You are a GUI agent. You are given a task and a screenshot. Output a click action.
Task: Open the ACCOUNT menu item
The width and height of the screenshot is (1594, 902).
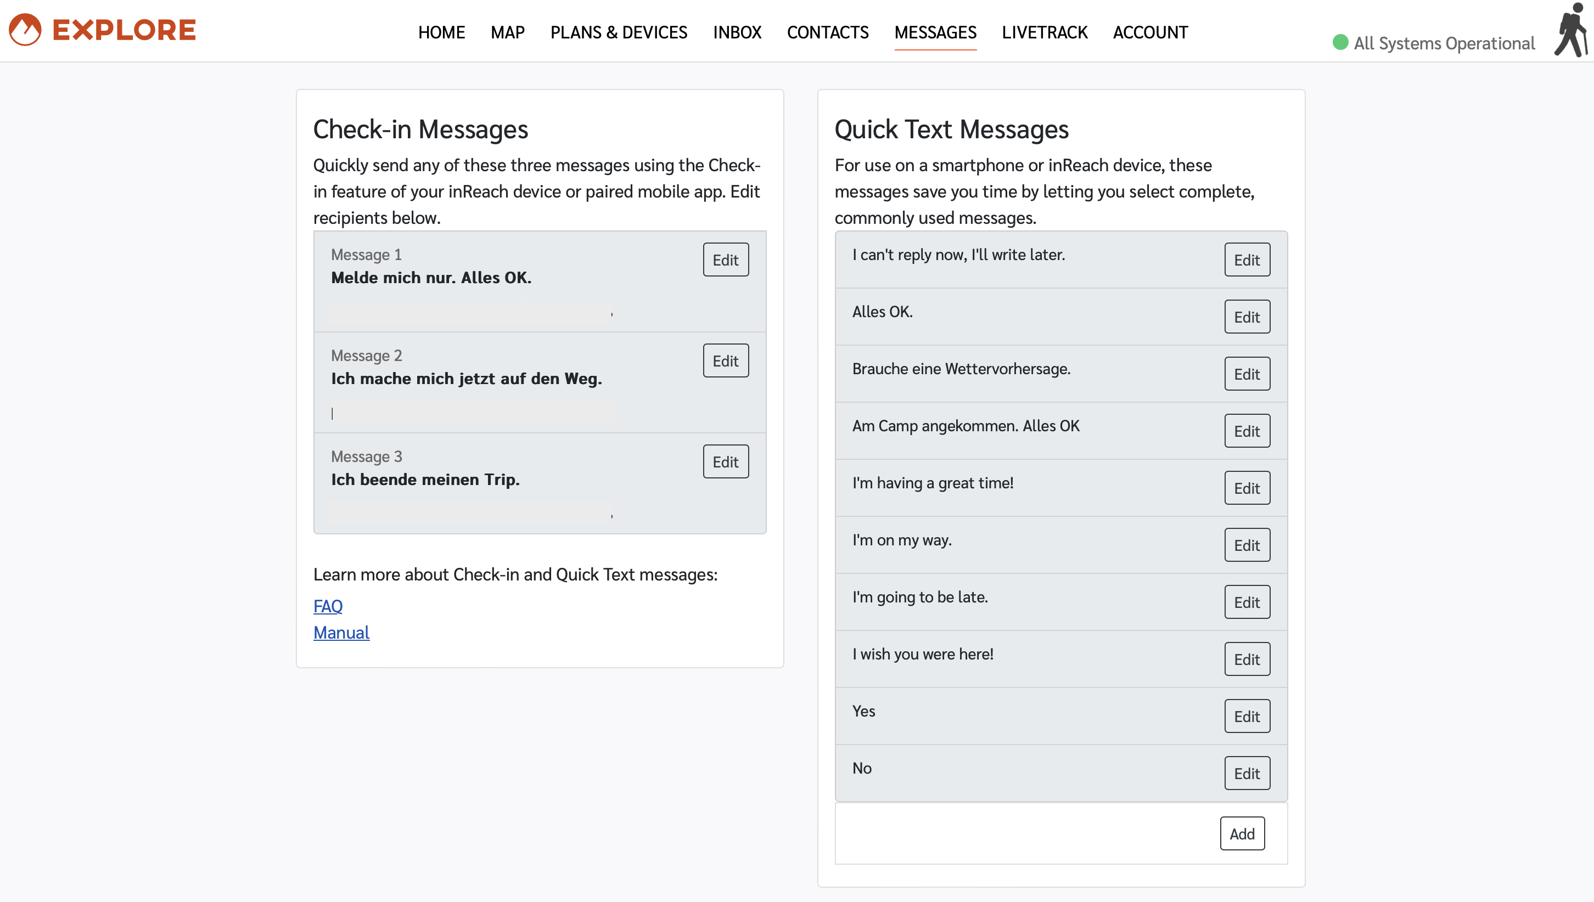click(1150, 32)
